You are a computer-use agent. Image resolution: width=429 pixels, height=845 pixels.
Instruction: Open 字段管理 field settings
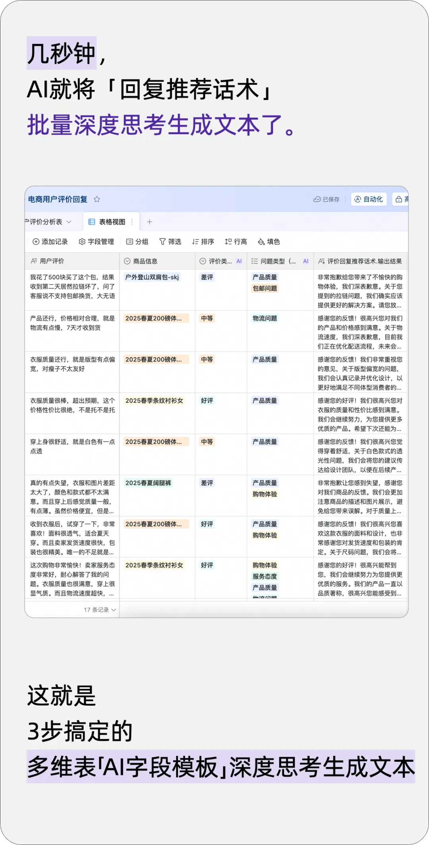[x=97, y=242]
